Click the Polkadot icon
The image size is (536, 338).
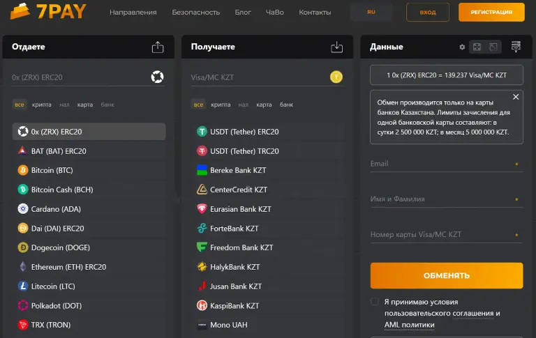tap(22, 305)
